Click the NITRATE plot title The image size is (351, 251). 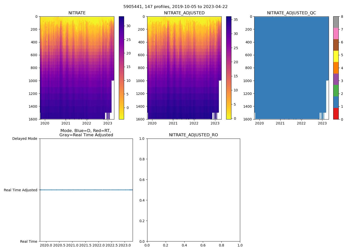click(77, 13)
